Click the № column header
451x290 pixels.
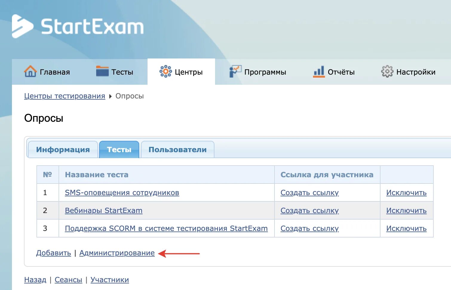tap(47, 175)
